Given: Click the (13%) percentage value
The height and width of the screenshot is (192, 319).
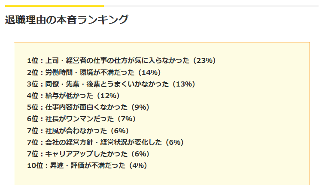Looking at the screenshot, I should point(183,84).
